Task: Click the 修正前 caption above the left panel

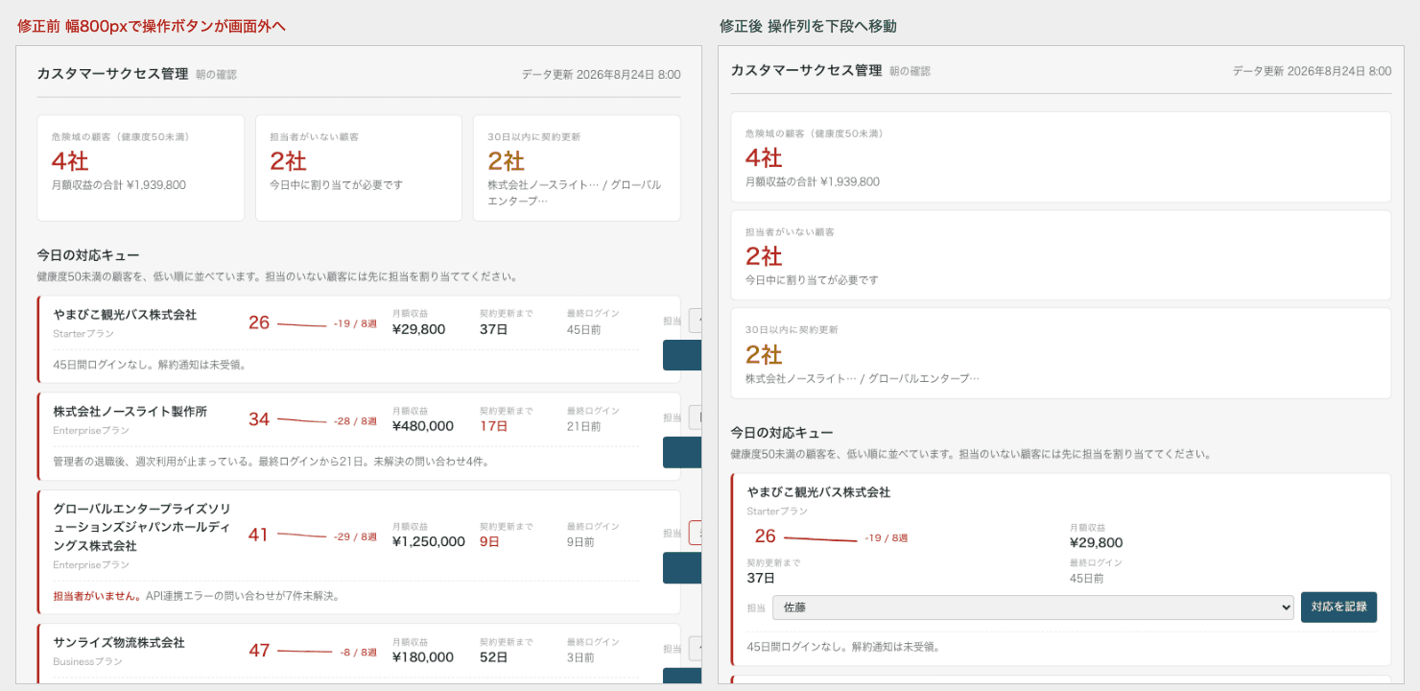Action: coord(152,26)
